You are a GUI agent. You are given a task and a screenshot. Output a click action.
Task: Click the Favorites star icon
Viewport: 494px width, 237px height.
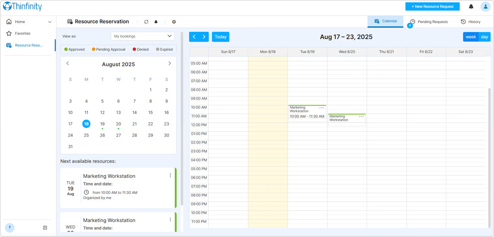point(9,33)
